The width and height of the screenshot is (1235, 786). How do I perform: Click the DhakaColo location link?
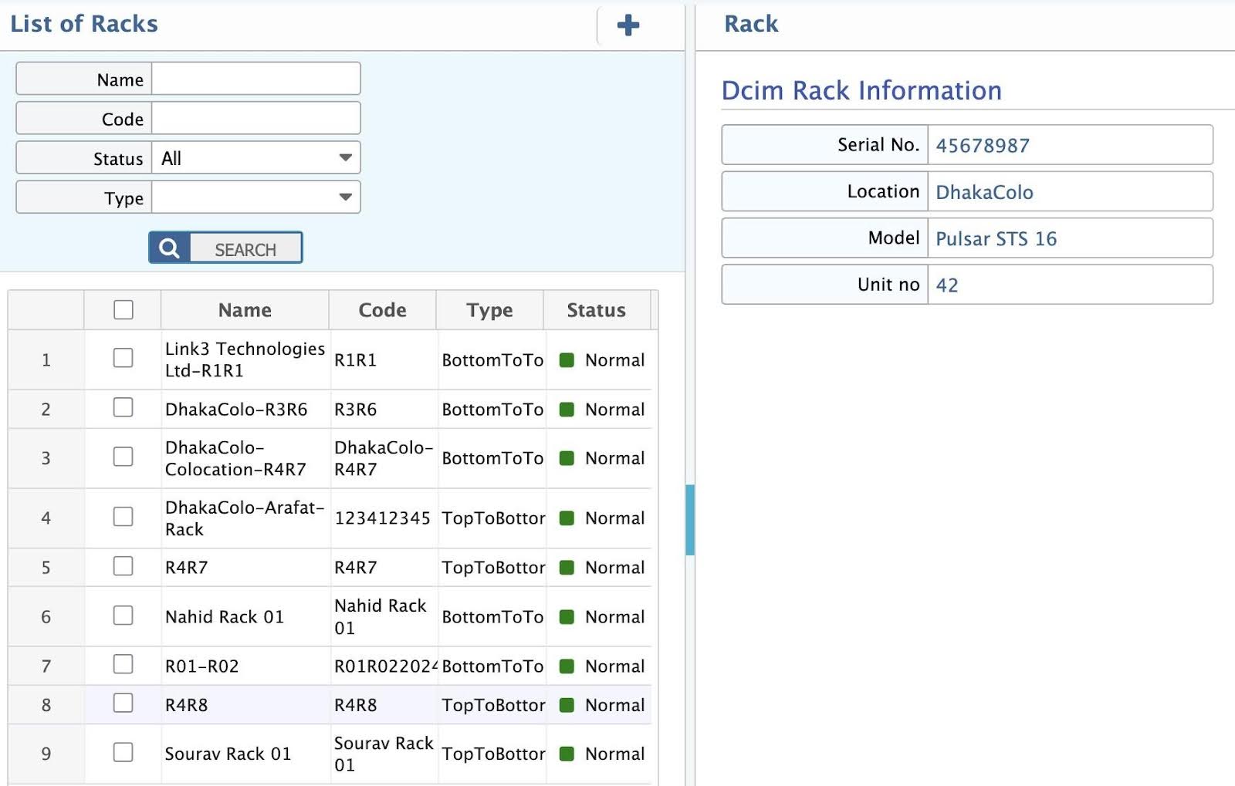click(984, 192)
